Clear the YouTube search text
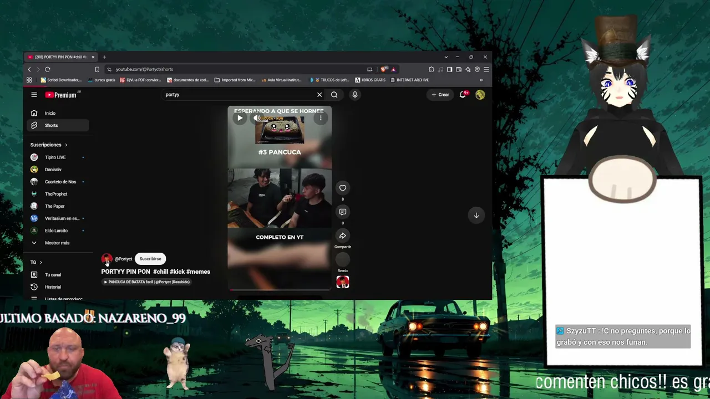Image resolution: width=710 pixels, height=399 pixels. click(319, 95)
